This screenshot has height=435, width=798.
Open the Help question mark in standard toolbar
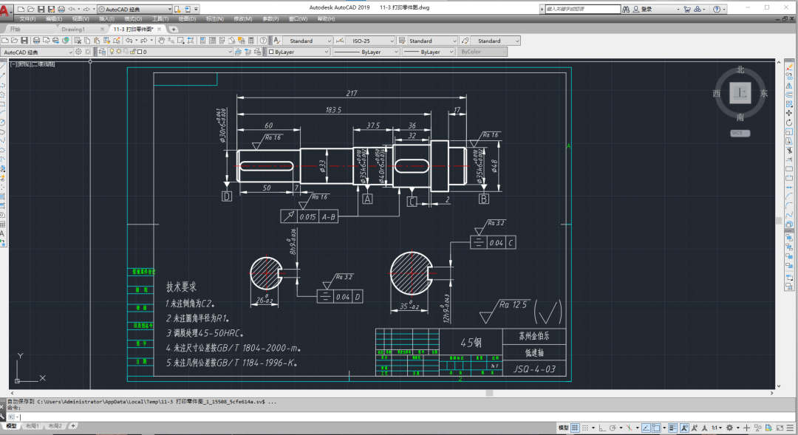tap(262, 41)
